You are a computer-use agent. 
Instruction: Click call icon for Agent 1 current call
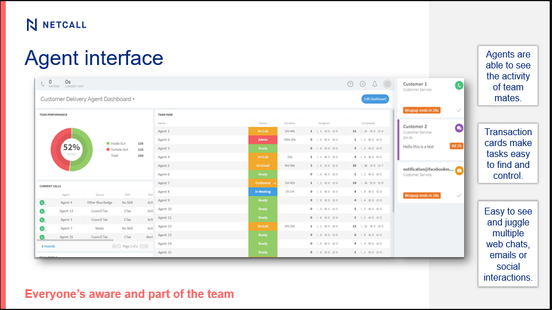coord(43,220)
